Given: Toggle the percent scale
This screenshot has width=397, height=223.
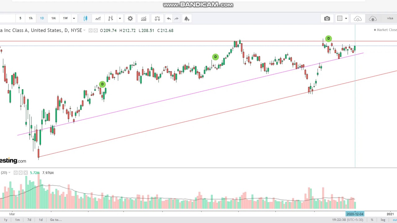Looking at the screenshot, I should click(372, 220).
